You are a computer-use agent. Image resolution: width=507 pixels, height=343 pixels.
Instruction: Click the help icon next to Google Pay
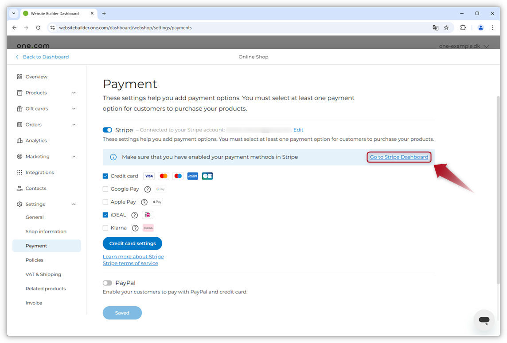tap(148, 189)
